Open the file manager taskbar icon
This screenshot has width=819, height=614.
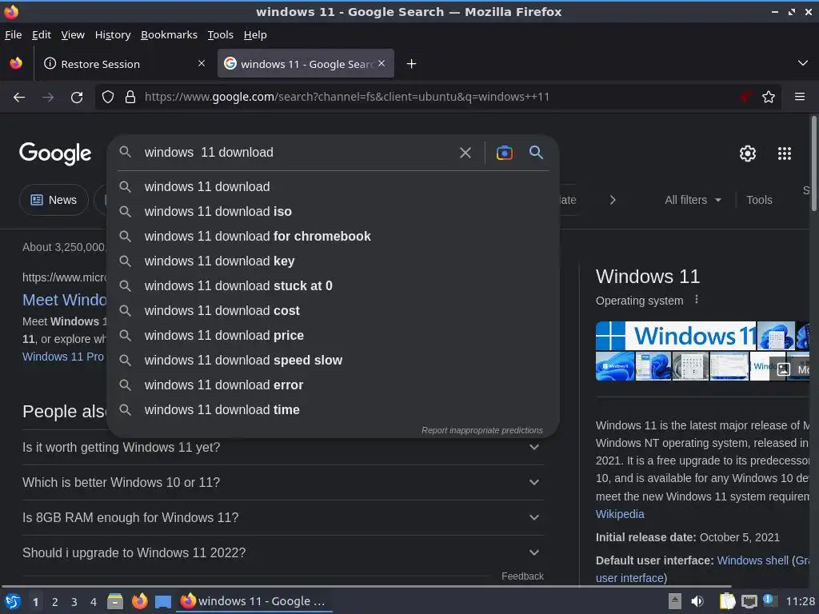[x=115, y=601]
